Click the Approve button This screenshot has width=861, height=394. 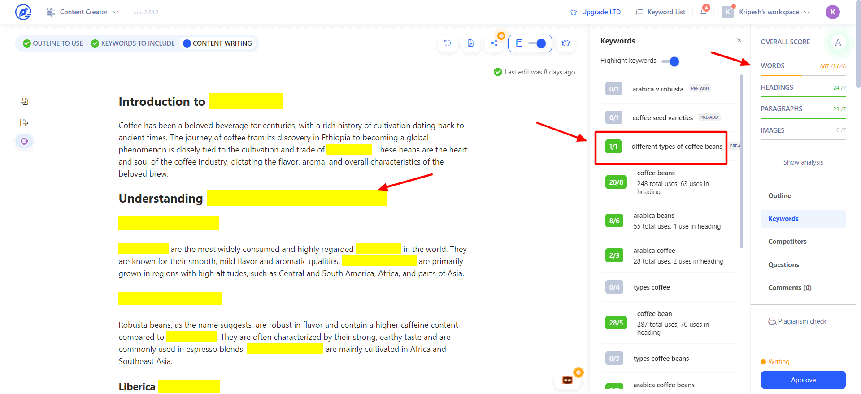pyautogui.click(x=803, y=380)
